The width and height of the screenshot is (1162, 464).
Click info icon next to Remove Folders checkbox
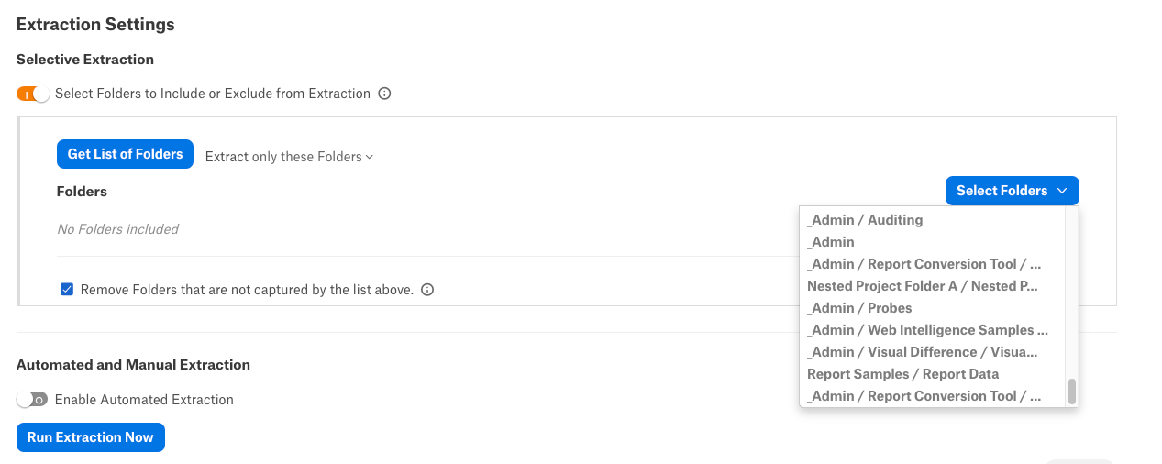[x=427, y=290]
